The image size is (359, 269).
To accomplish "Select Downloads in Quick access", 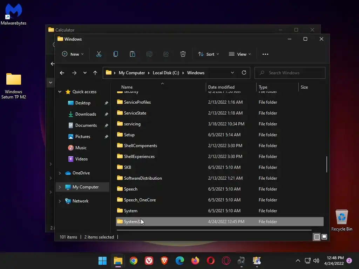I will [86, 114].
